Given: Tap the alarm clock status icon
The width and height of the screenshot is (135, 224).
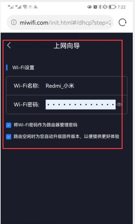Looking at the screenshot, I should (95, 7).
